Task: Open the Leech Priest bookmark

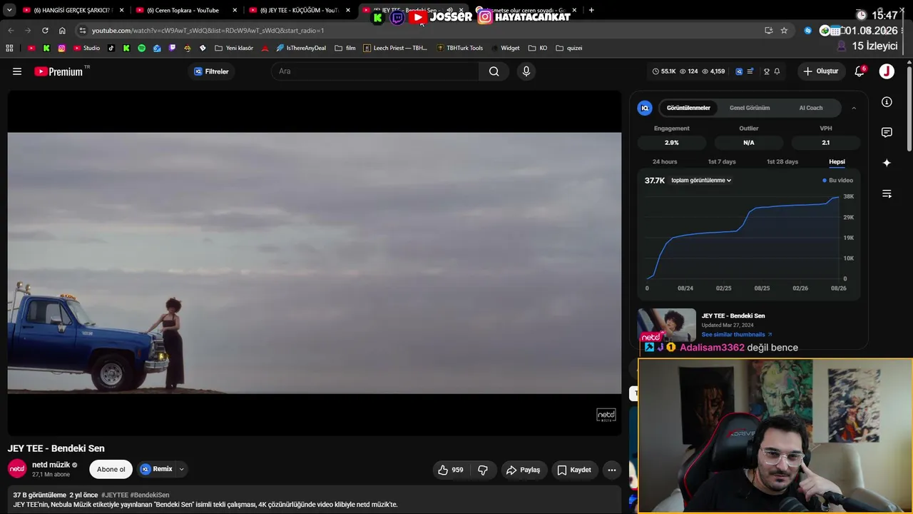Action: (x=395, y=48)
